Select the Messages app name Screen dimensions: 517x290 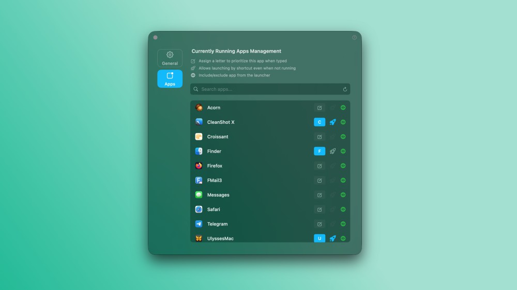pyautogui.click(x=218, y=195)
